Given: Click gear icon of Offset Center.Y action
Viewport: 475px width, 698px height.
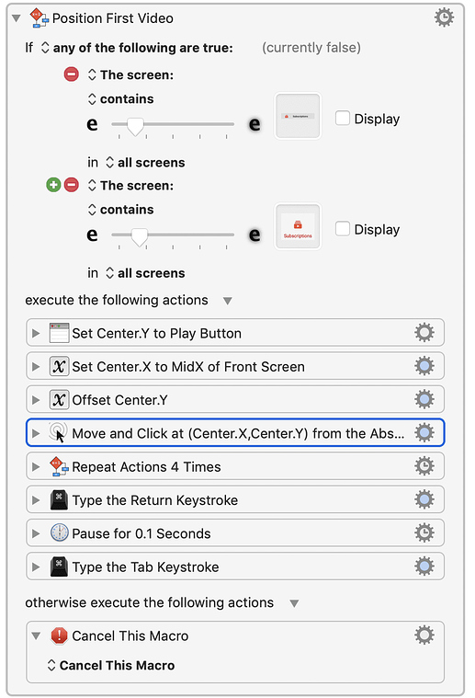Looking at the screenshot, I should 424,399.
